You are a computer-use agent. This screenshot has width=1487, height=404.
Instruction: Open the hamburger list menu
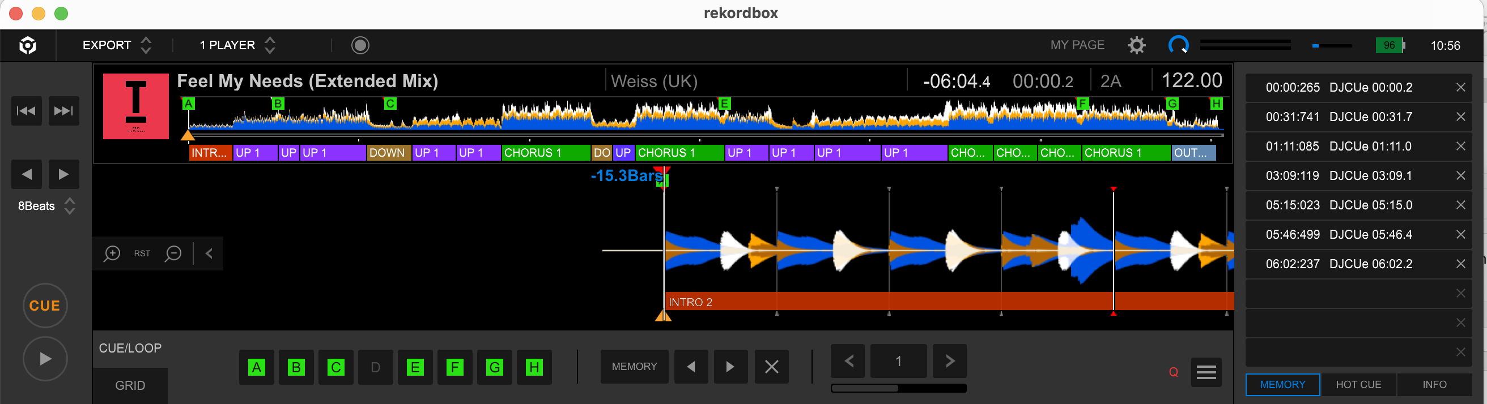[1206, 372]
